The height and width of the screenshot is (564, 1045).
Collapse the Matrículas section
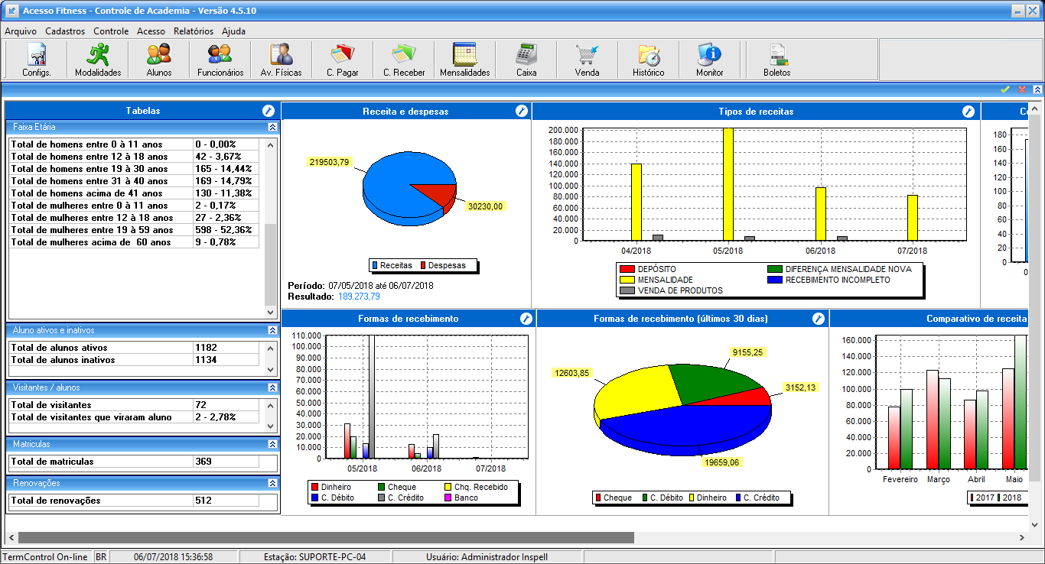click(272, 444)
